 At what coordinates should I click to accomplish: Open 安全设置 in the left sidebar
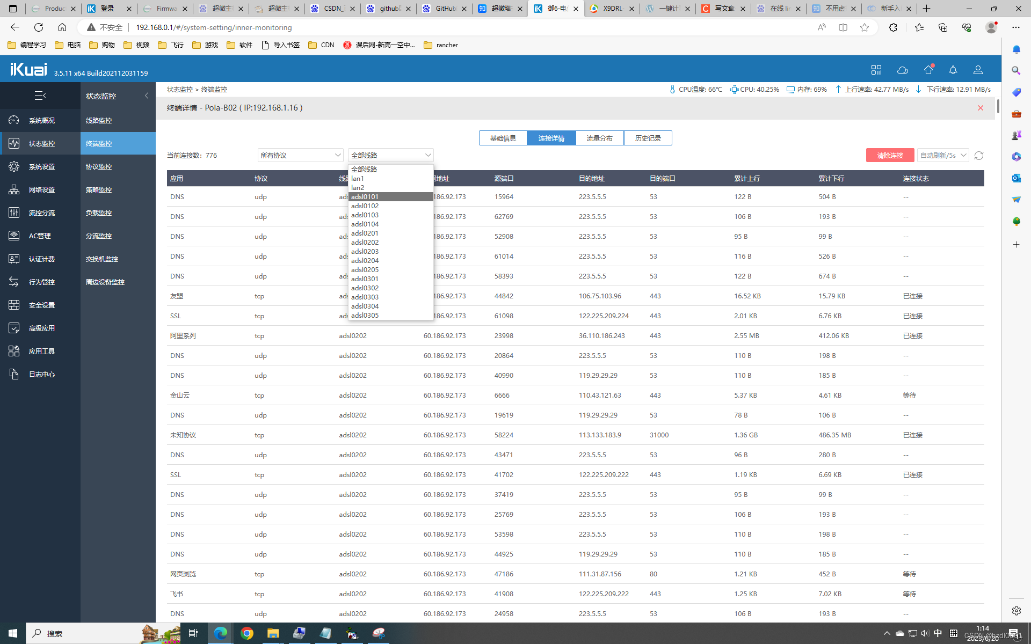pyautogui.click(x=41, y=305)
